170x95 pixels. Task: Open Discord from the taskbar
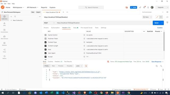point(35,93)
